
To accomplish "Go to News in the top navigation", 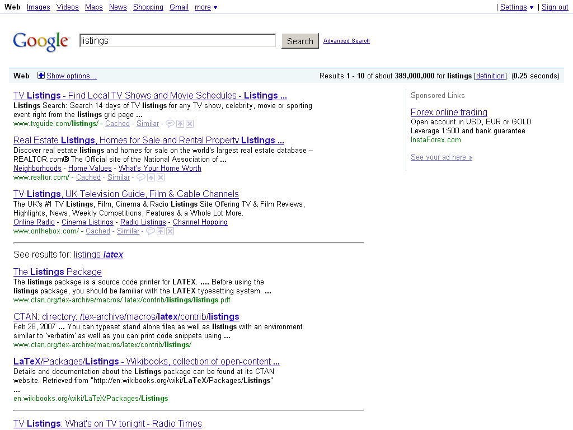I will point(118,7).
